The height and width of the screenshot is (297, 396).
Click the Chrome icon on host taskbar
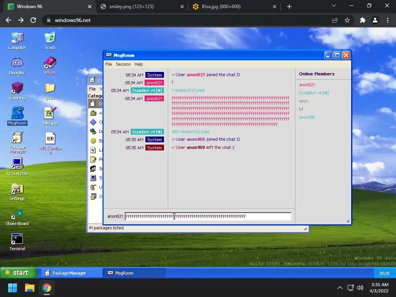[x=47, y=288]
